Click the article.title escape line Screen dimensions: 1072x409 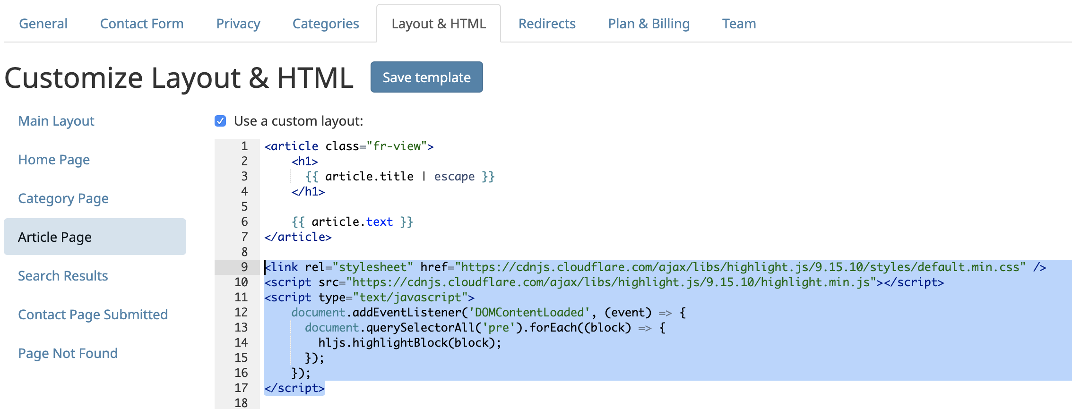400,177
